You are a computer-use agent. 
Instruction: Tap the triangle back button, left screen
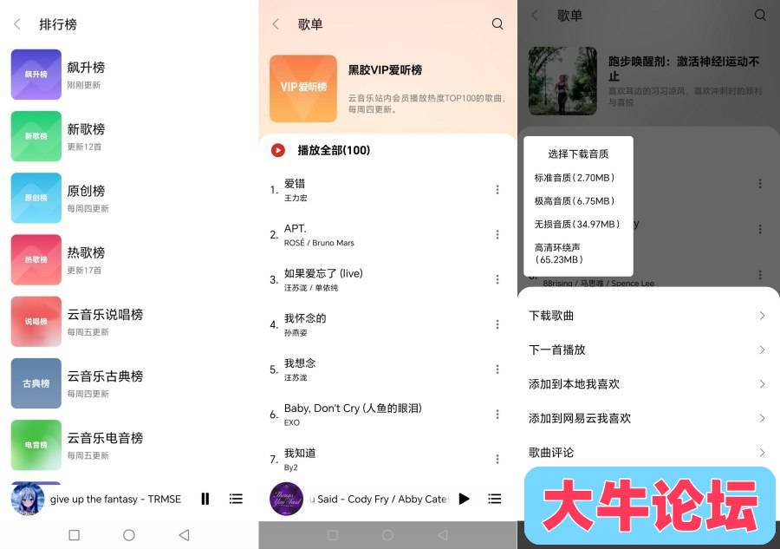184,535
